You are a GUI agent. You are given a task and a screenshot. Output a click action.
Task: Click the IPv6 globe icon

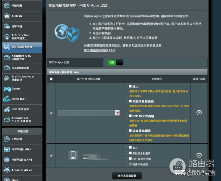coord(7,180)
